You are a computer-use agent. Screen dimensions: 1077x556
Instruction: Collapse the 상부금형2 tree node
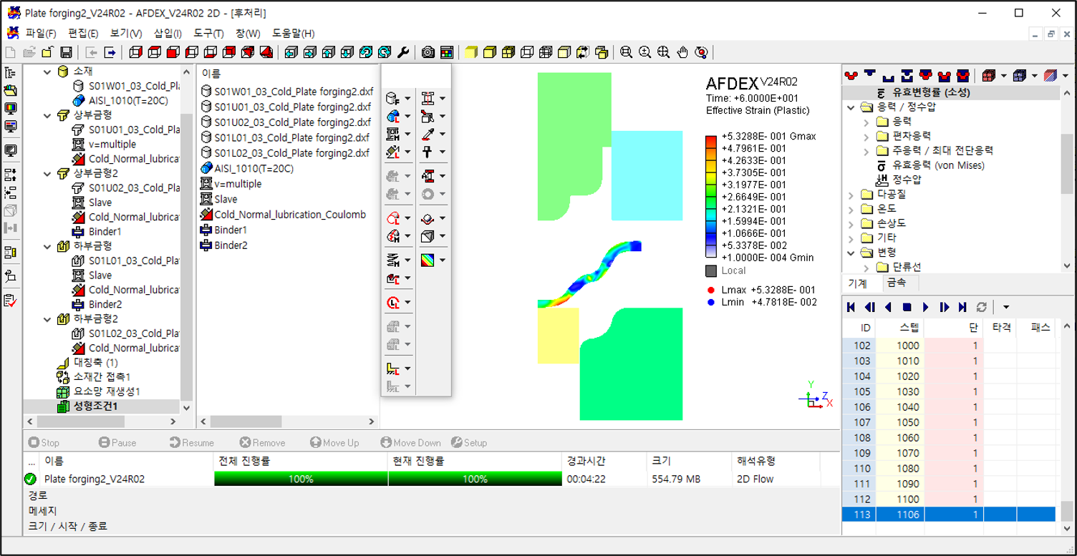(48, 173)
